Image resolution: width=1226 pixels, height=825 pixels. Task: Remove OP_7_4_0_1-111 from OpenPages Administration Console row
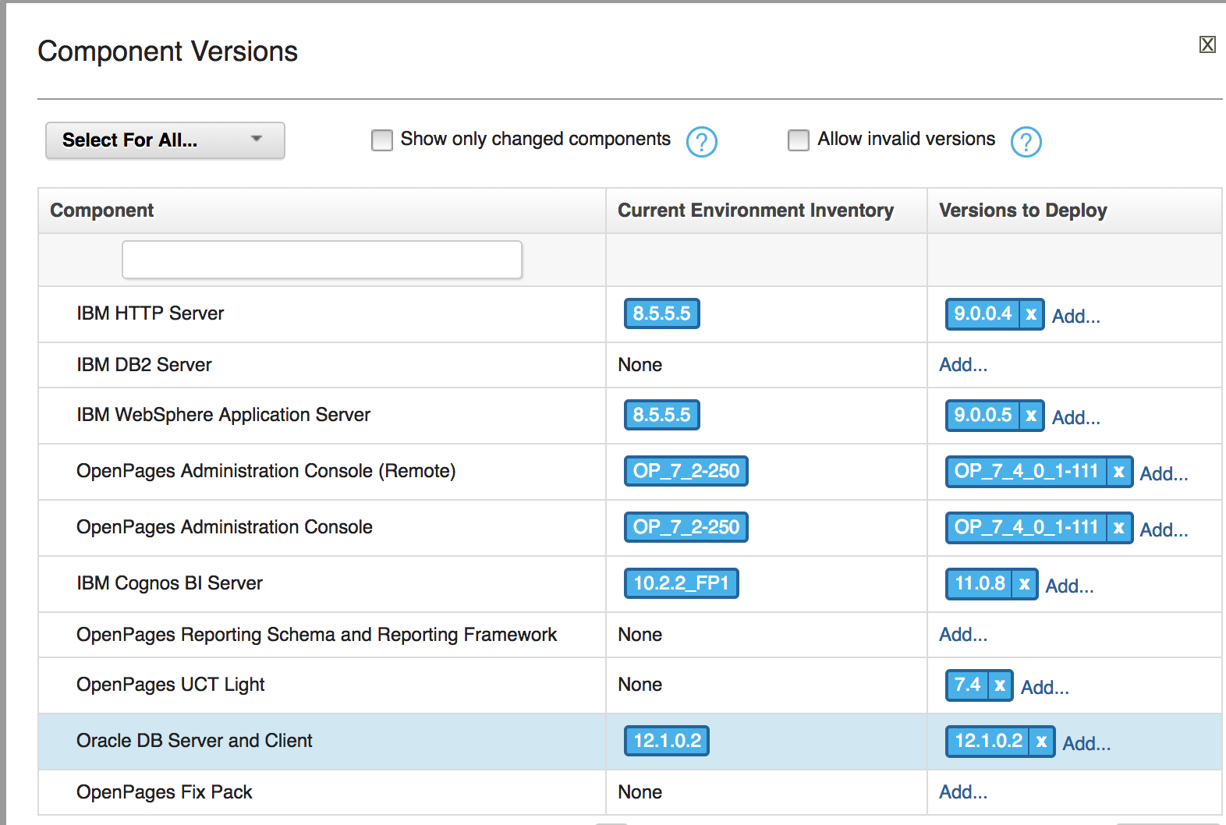1119,528
